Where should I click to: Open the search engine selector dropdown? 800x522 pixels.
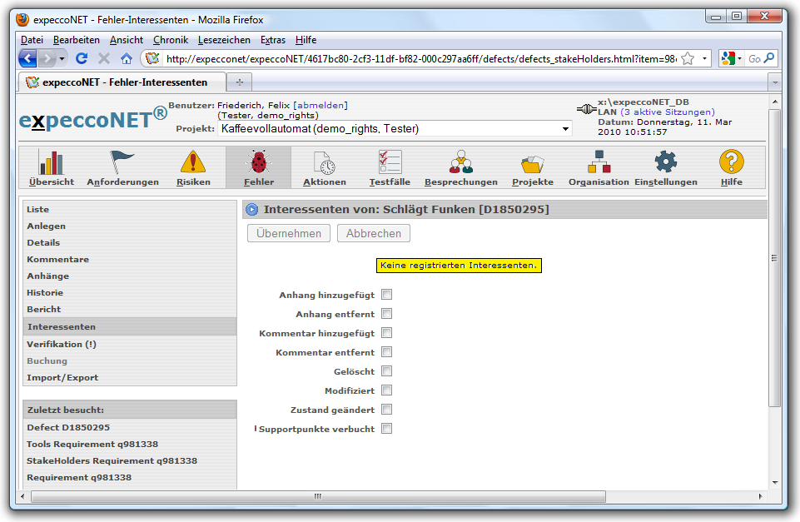click(731, 58)
